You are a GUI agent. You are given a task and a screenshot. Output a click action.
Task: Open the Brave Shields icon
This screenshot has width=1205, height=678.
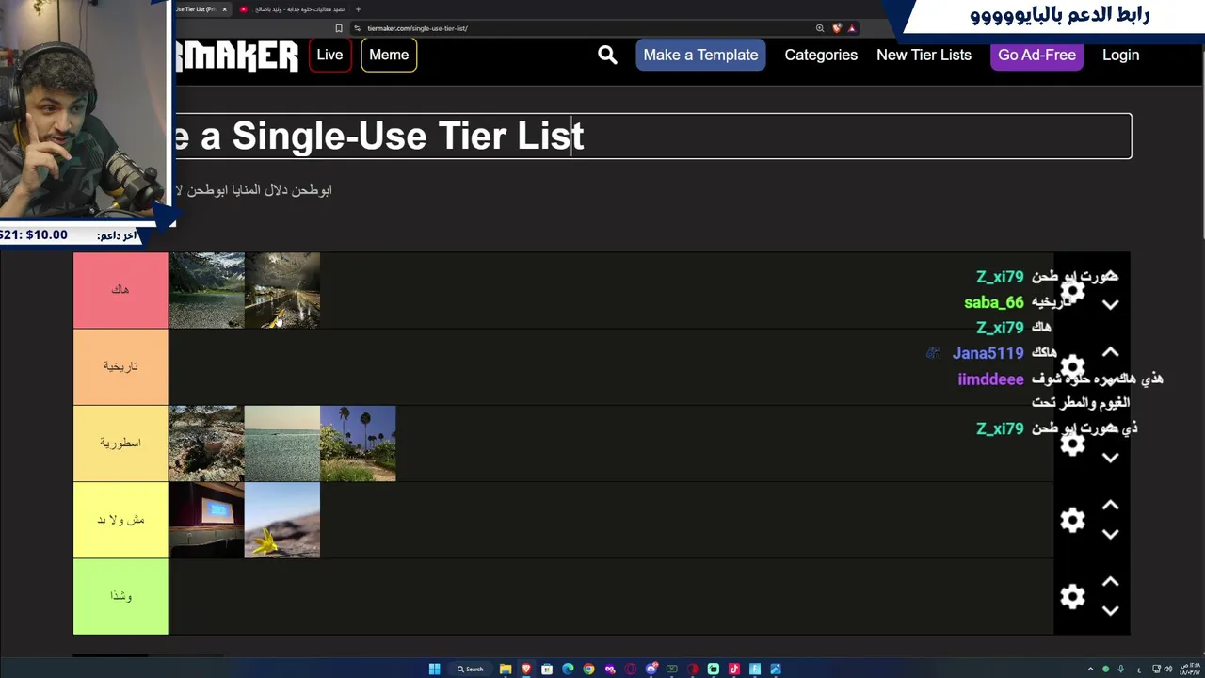837,28
